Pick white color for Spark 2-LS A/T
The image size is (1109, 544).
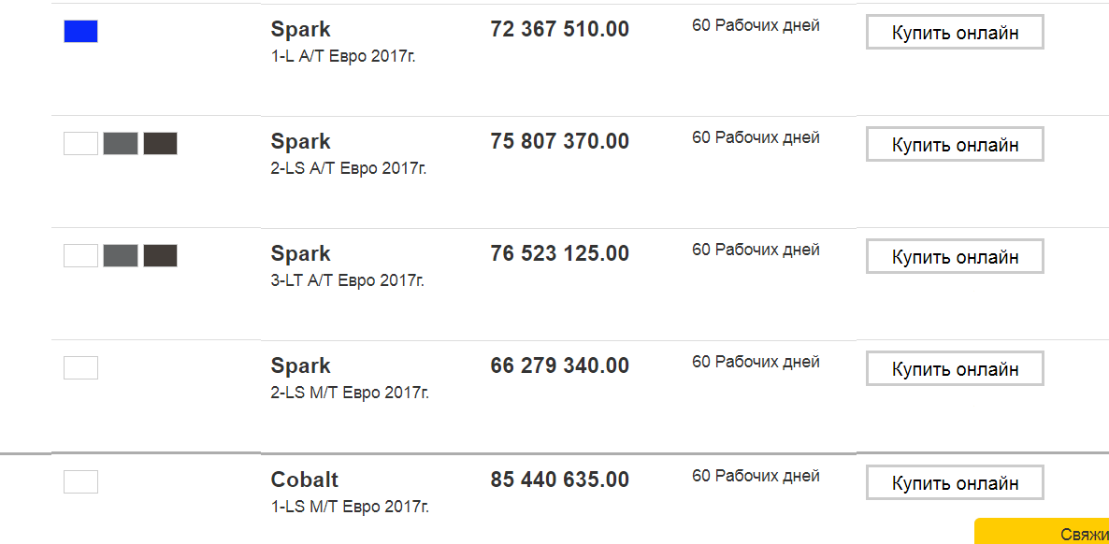[x=80, y=144]
